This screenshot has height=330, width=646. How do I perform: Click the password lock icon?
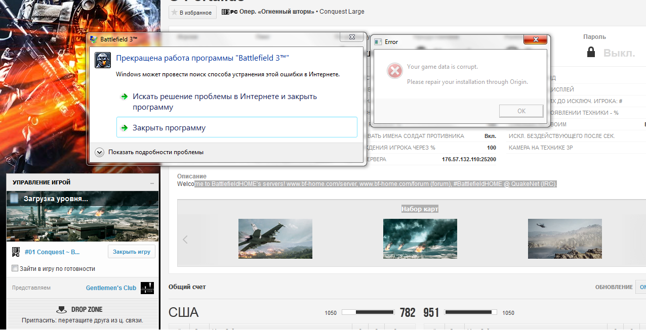click(x=591, y=52)
